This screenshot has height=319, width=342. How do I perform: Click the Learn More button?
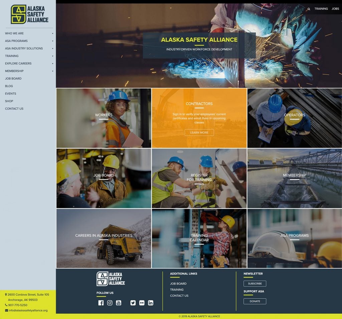coord(199,133)
